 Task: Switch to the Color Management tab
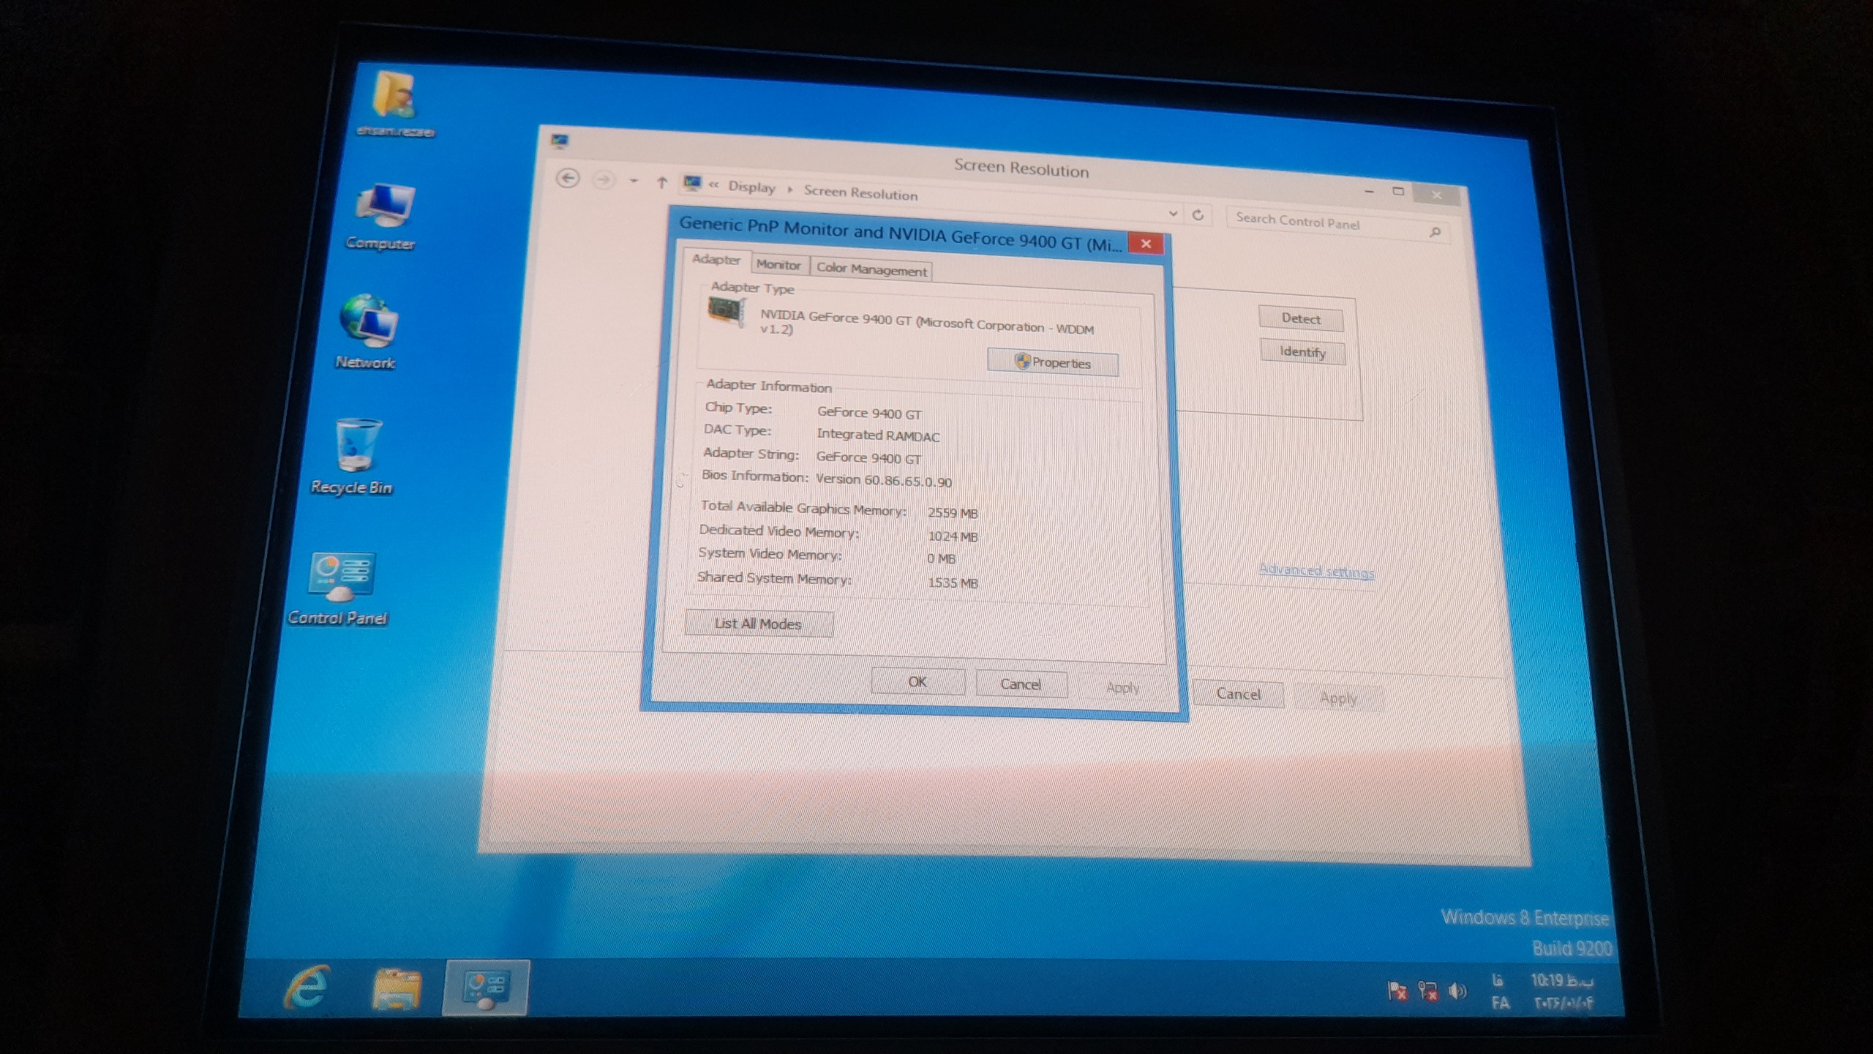pos(871,269)
